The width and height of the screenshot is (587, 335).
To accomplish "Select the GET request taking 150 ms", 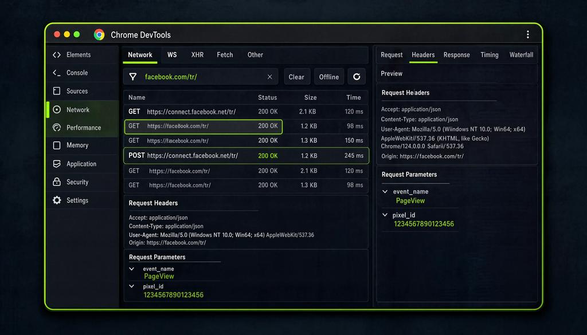I will click(x=246, y=140).
